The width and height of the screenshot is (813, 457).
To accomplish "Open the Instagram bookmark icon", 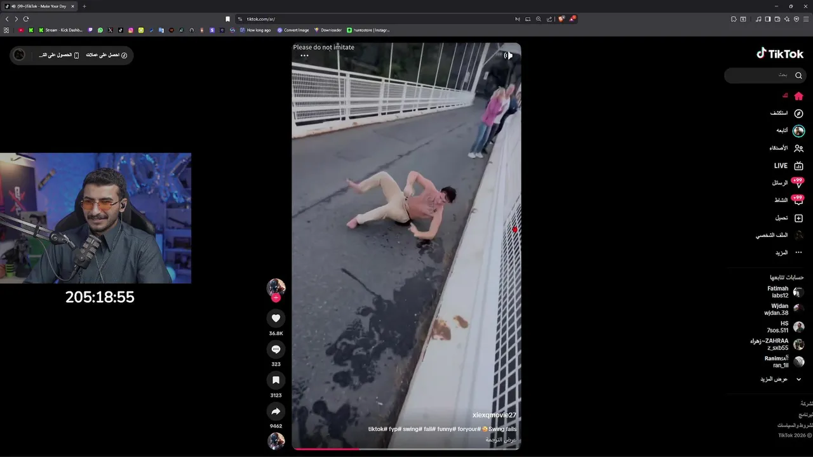I will tap(130, 30).
